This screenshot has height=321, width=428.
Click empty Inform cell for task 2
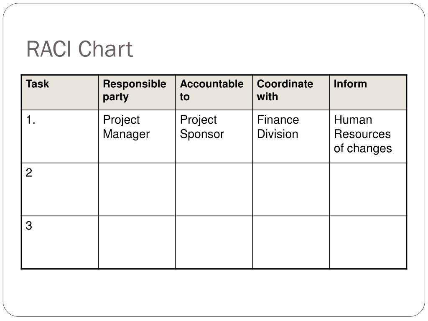[x=368, y=189]
